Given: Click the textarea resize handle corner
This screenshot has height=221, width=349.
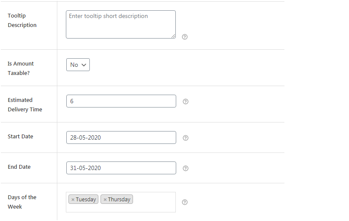Looking at the screenshot, I should coord(173,36).
